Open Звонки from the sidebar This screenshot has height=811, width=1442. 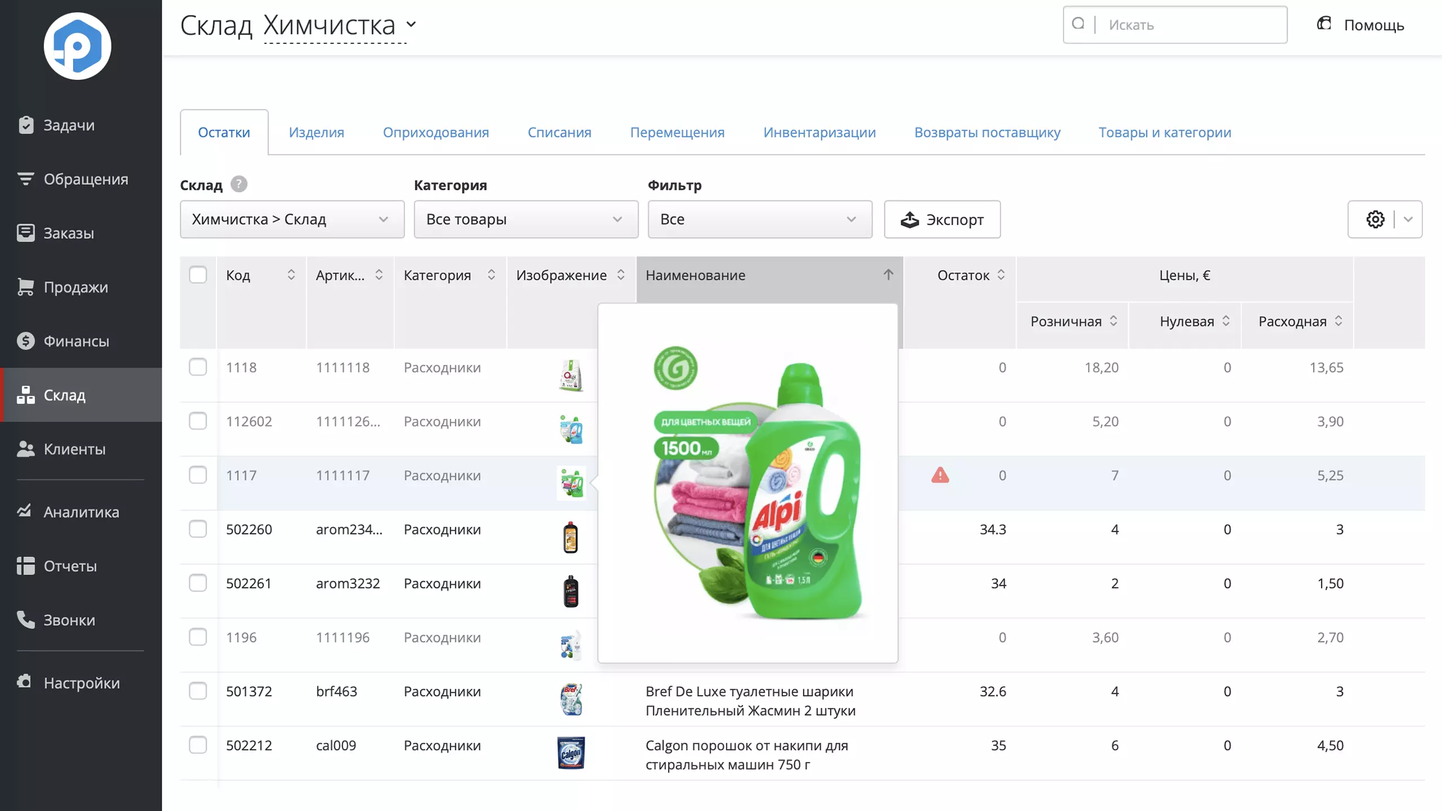pos(81,620)
